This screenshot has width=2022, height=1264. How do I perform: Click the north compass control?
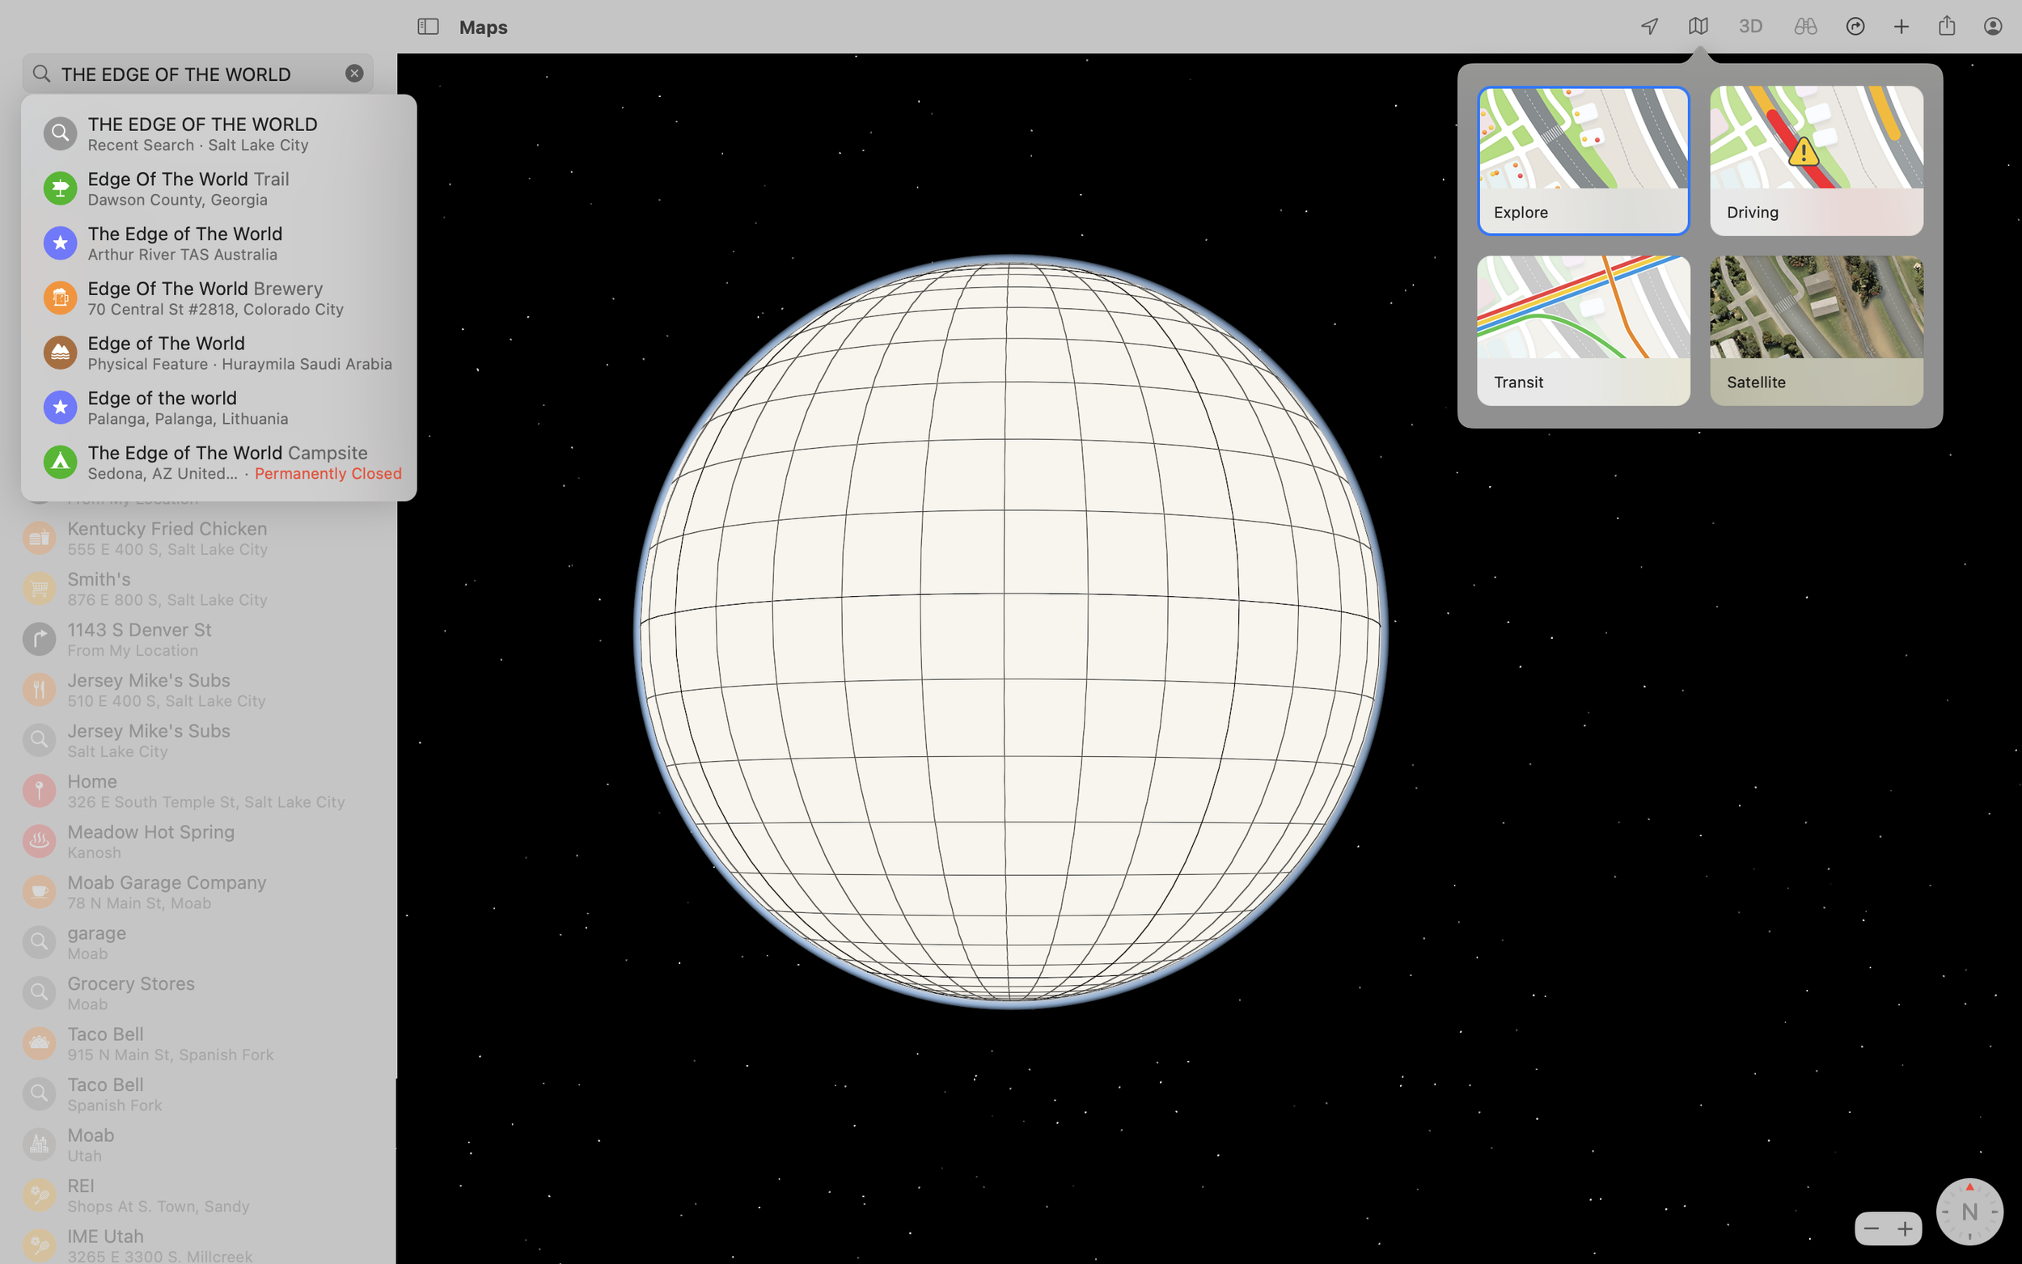tap(1969, 1211)
